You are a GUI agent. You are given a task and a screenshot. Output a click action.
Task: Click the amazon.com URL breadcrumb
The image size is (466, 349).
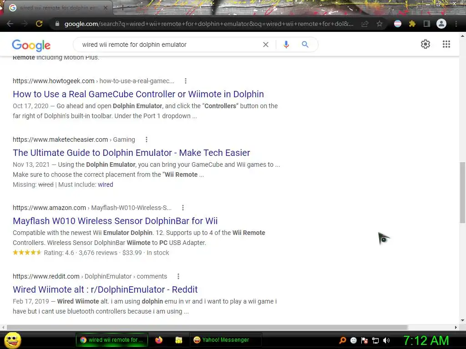[x=92, y=208]
